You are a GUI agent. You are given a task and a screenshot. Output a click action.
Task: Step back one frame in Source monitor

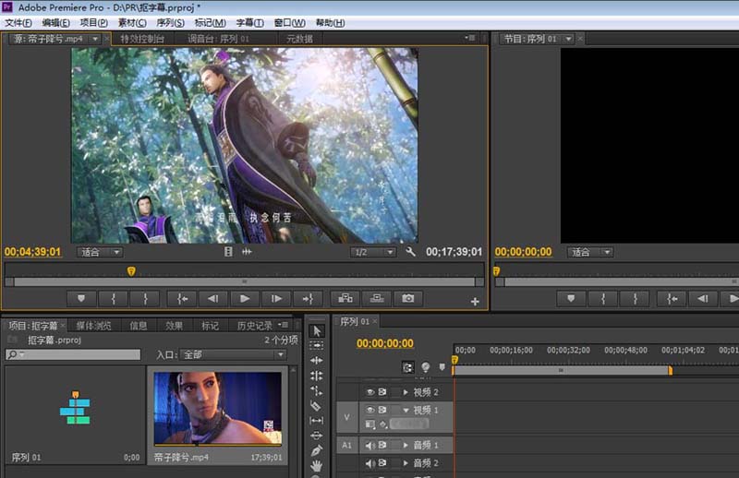213,299
